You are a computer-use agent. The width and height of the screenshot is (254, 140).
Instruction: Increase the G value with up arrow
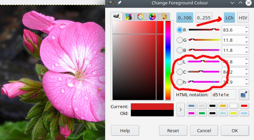[247, 38]
